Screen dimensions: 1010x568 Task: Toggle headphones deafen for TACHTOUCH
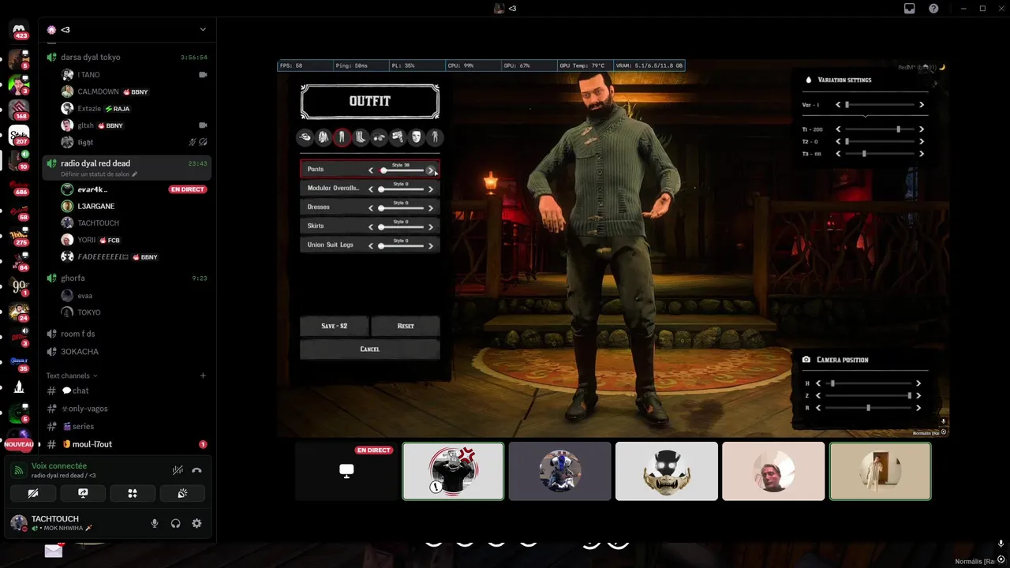pyautogui.click(x=176, y=523)
